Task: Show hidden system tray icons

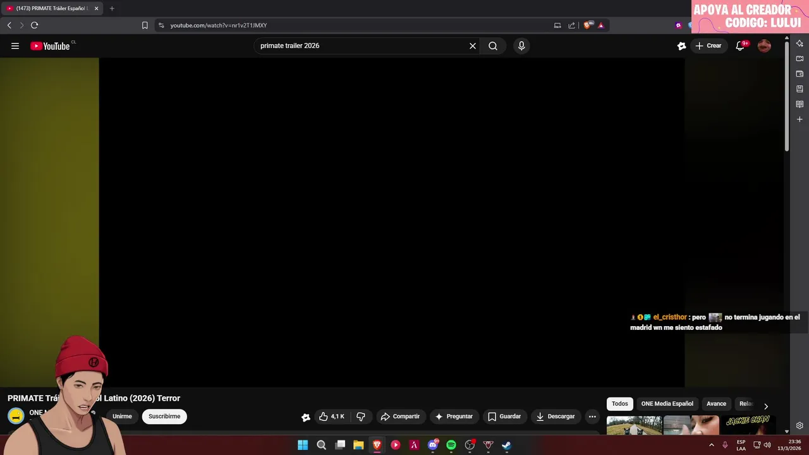Action: [x=712, y=445]
